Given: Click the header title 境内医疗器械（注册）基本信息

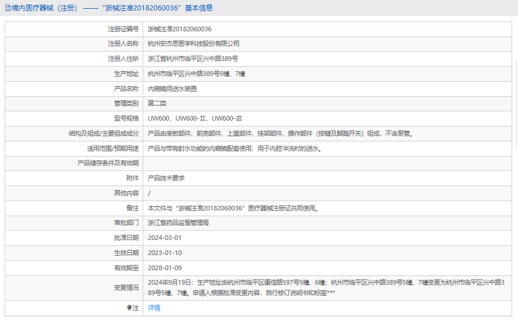Looking at the screenshot, I should [x=112, y=8].
